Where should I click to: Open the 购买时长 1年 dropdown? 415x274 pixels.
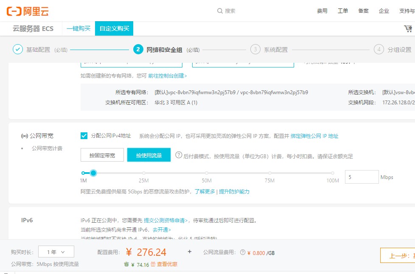[x=56, y=252]
